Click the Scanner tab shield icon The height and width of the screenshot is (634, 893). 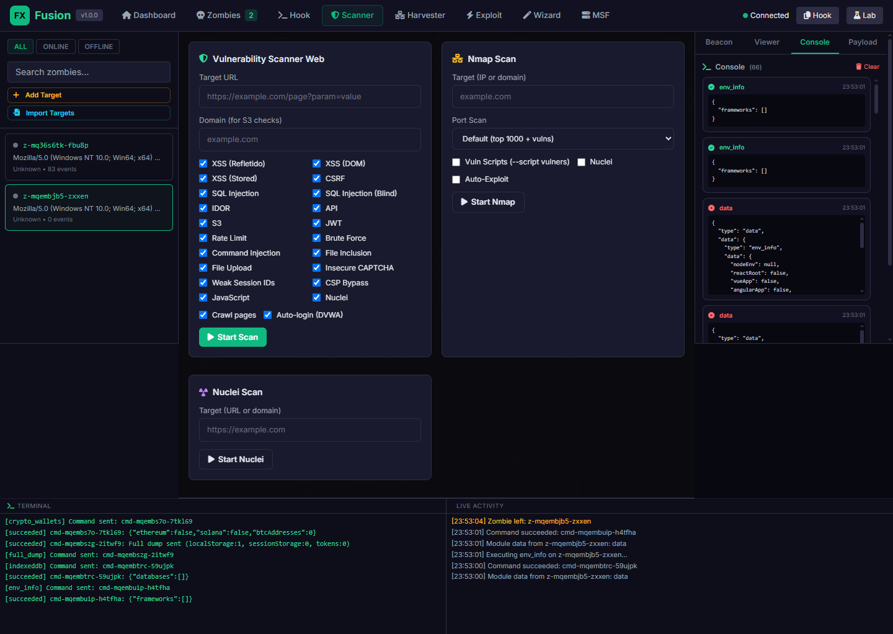click(335, 16)
